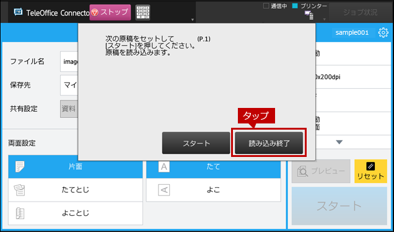This screenshot has height=232, width=394.
Task: Tap the yellow リセット button
Action: pos(370,171)
